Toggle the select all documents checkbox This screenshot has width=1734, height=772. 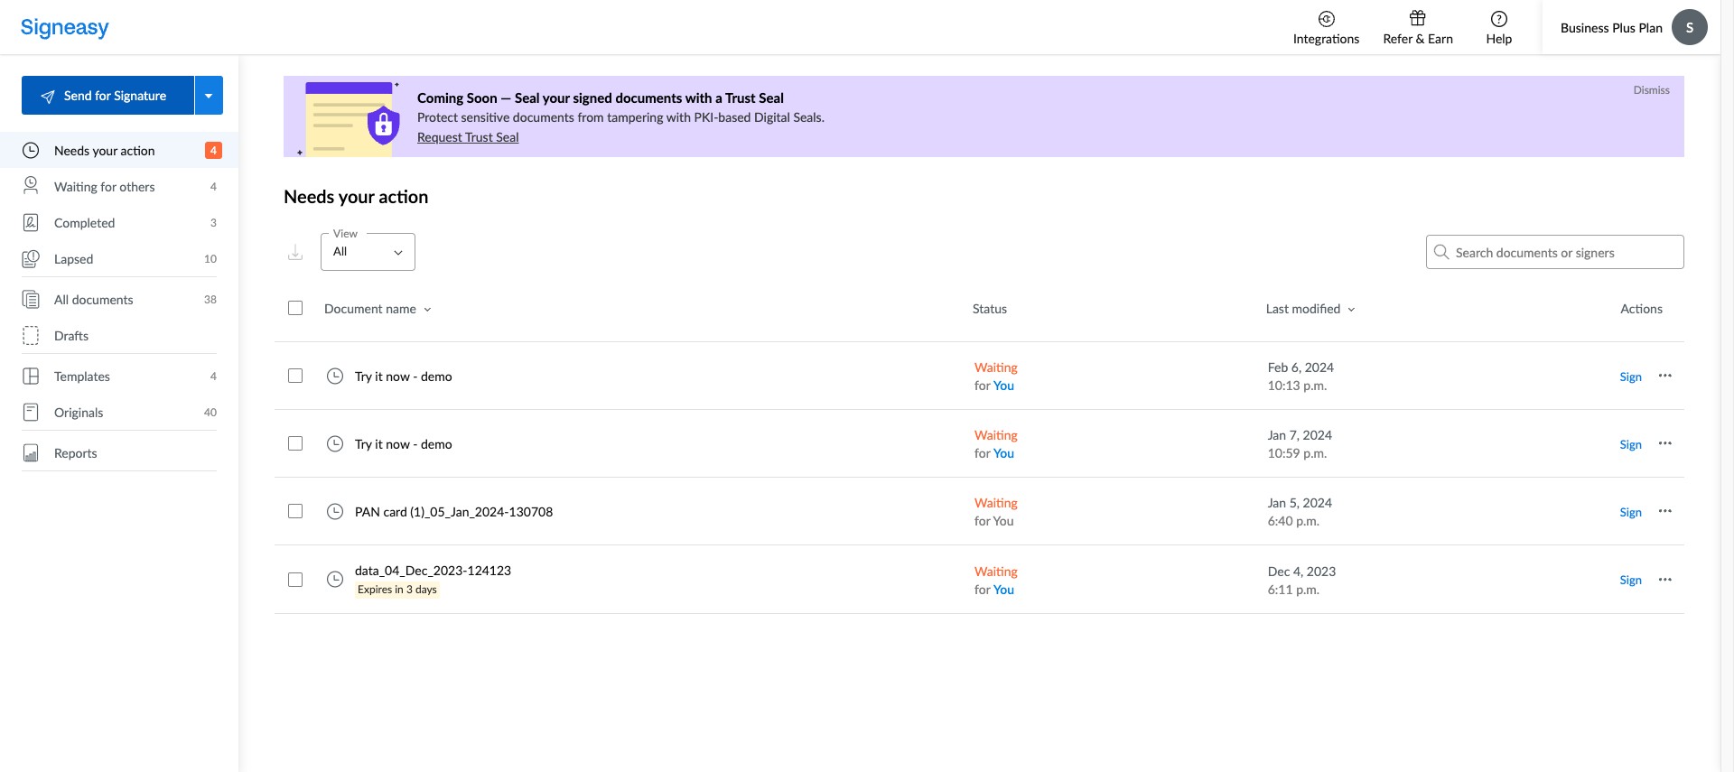pos(295,309)
